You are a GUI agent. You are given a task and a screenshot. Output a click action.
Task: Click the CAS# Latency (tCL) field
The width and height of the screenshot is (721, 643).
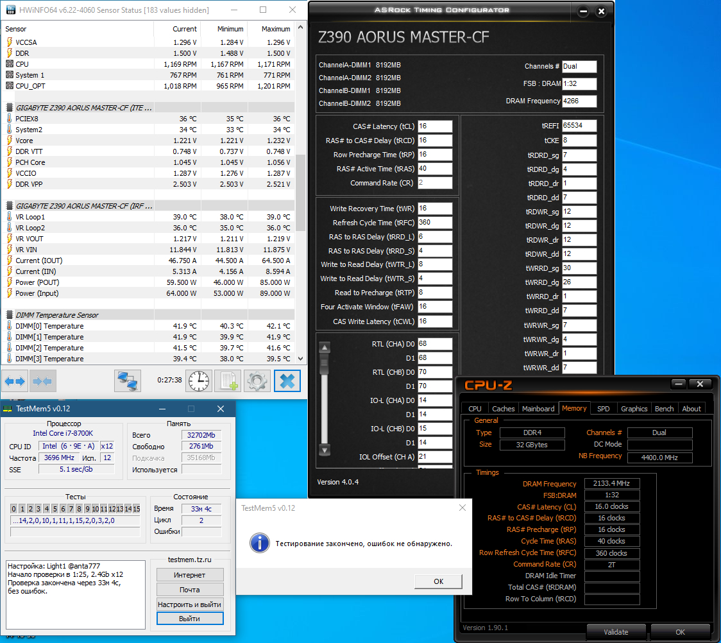434,126
